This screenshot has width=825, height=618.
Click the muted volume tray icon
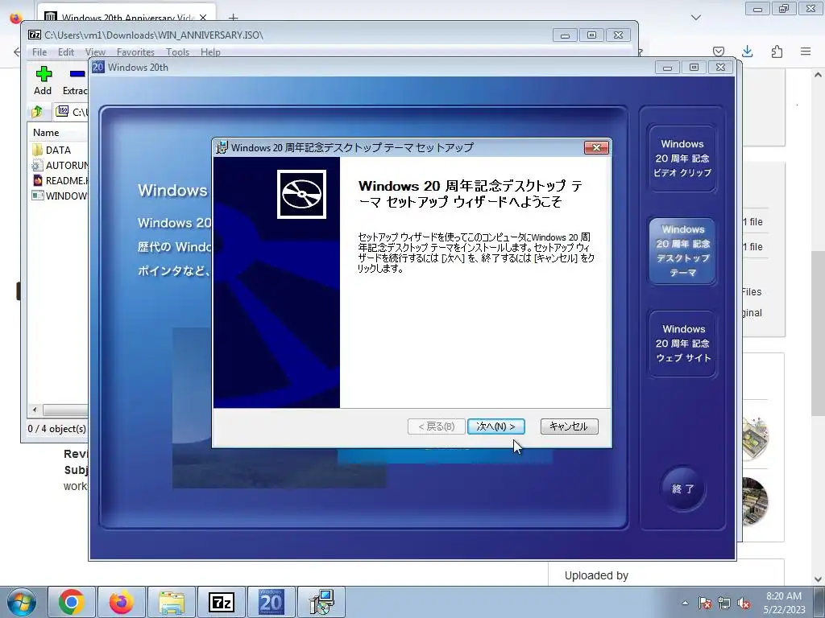[x=744, y=603]
